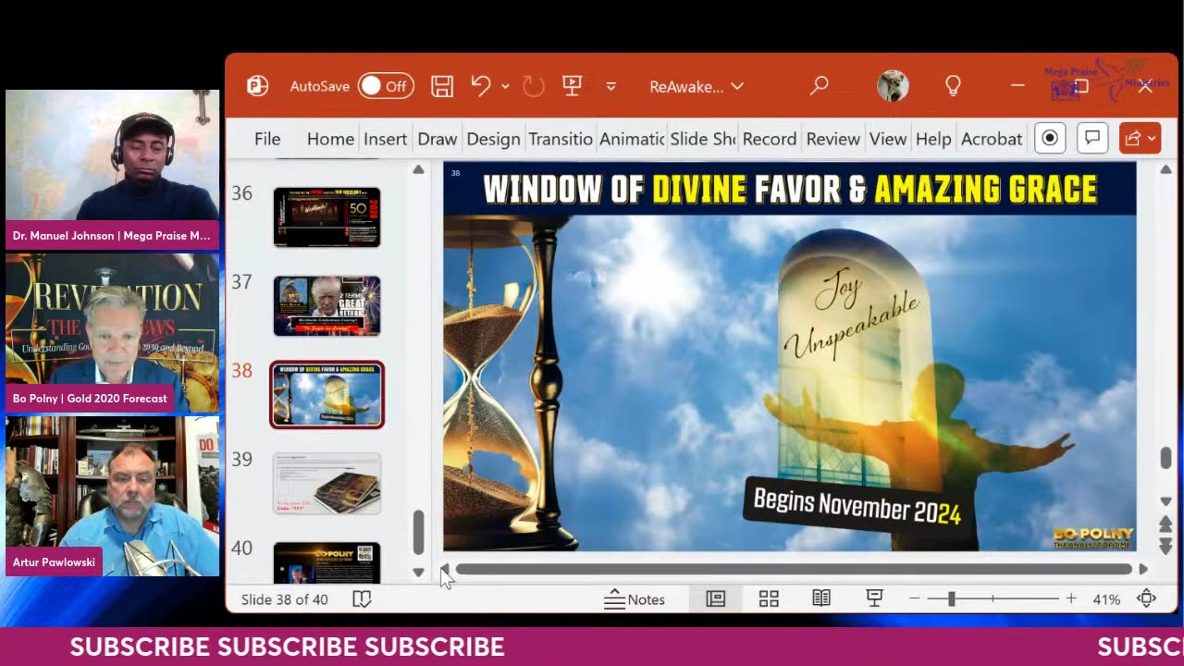The height and width of the screenshot is (666, 1184).
Task: Open the user account profile picture
Action: click(893, 86)
